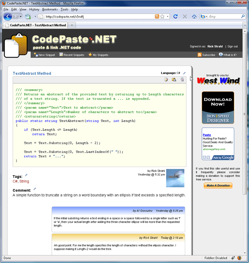Open the File menu
Screen dimensions: 249x263
coord(6,9)
